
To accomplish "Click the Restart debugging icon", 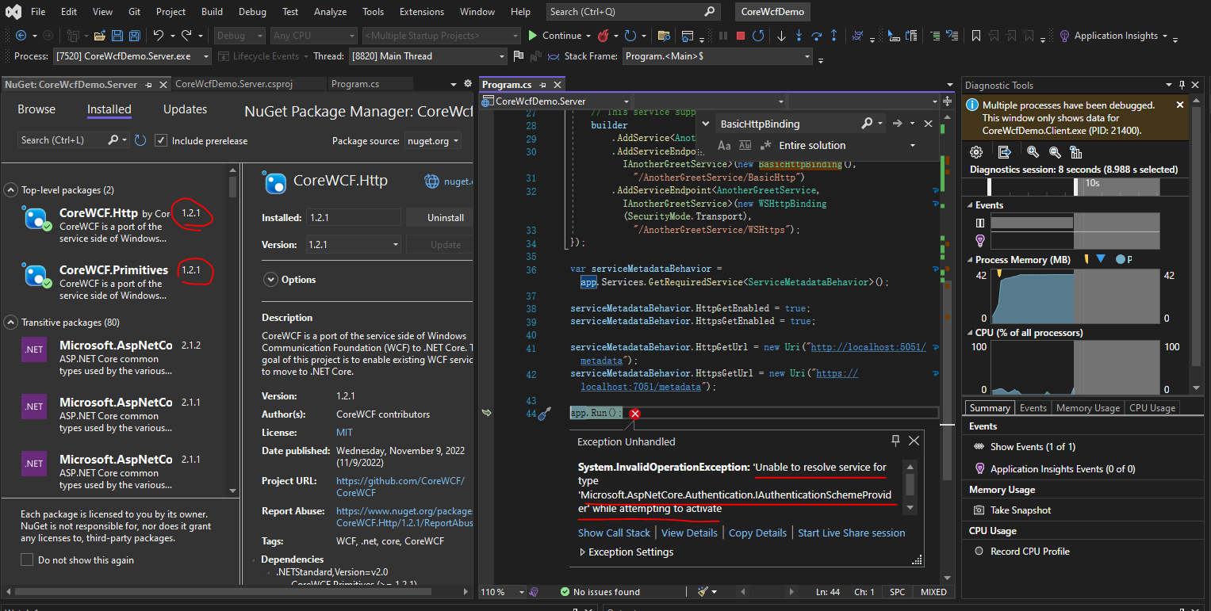I will coord(759,36).
